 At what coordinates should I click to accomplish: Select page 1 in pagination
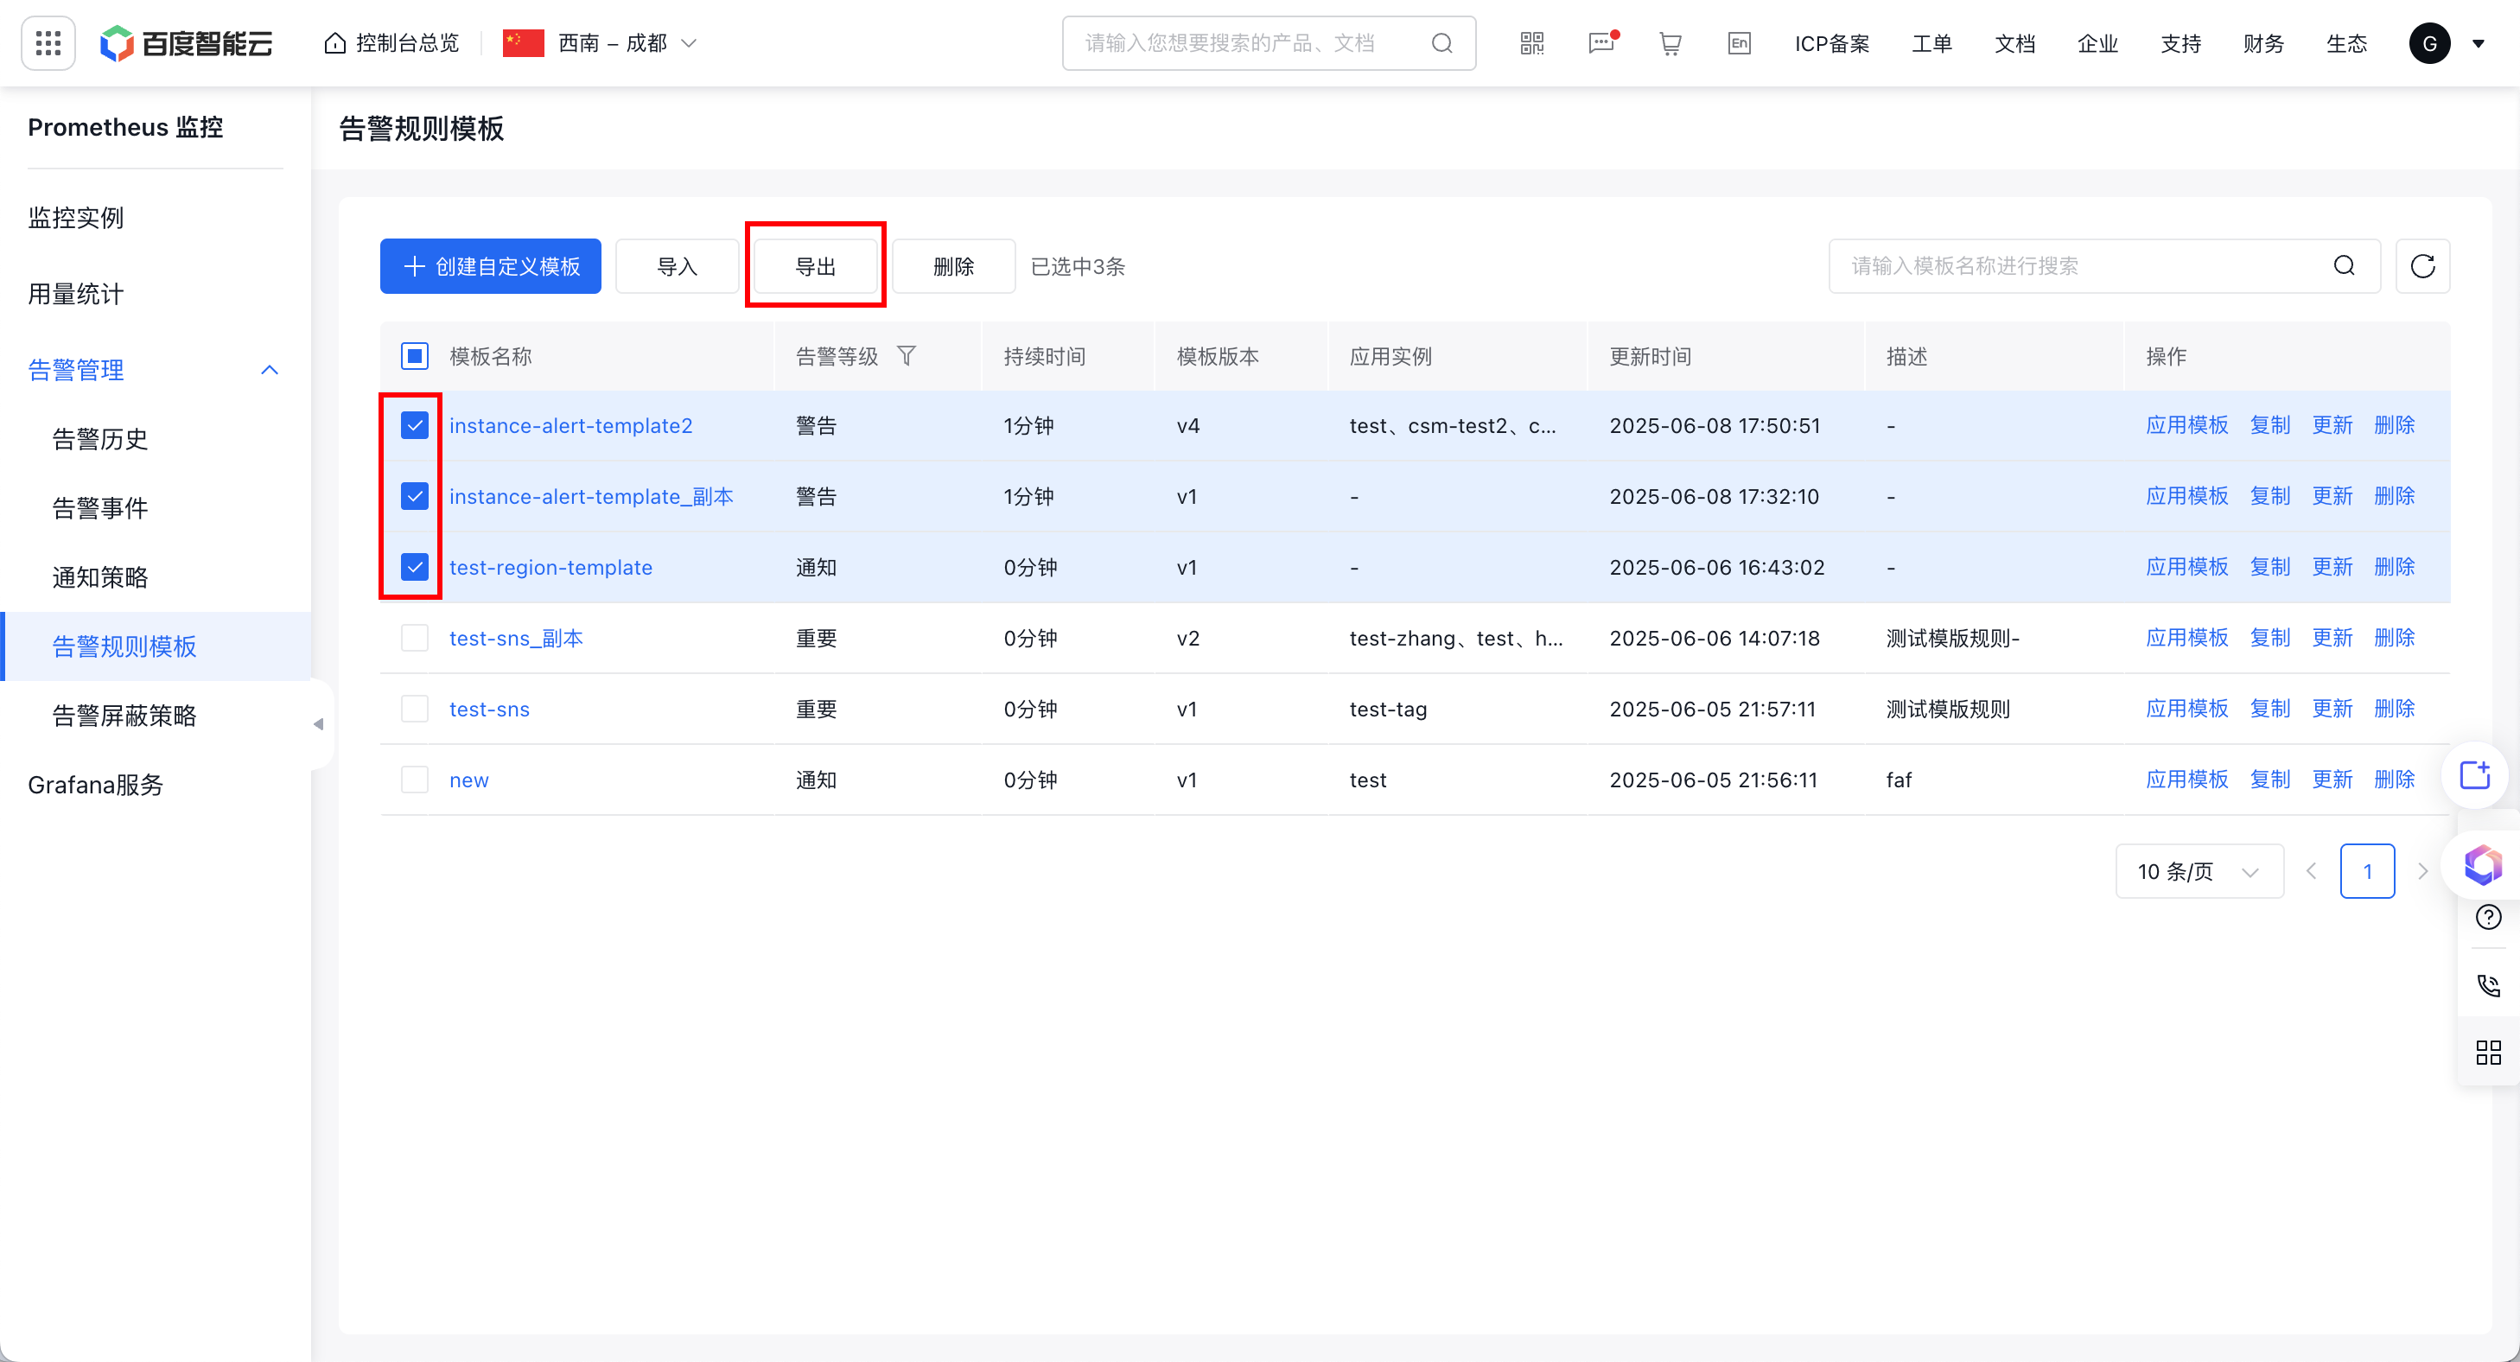click(x=2367, y=871)
